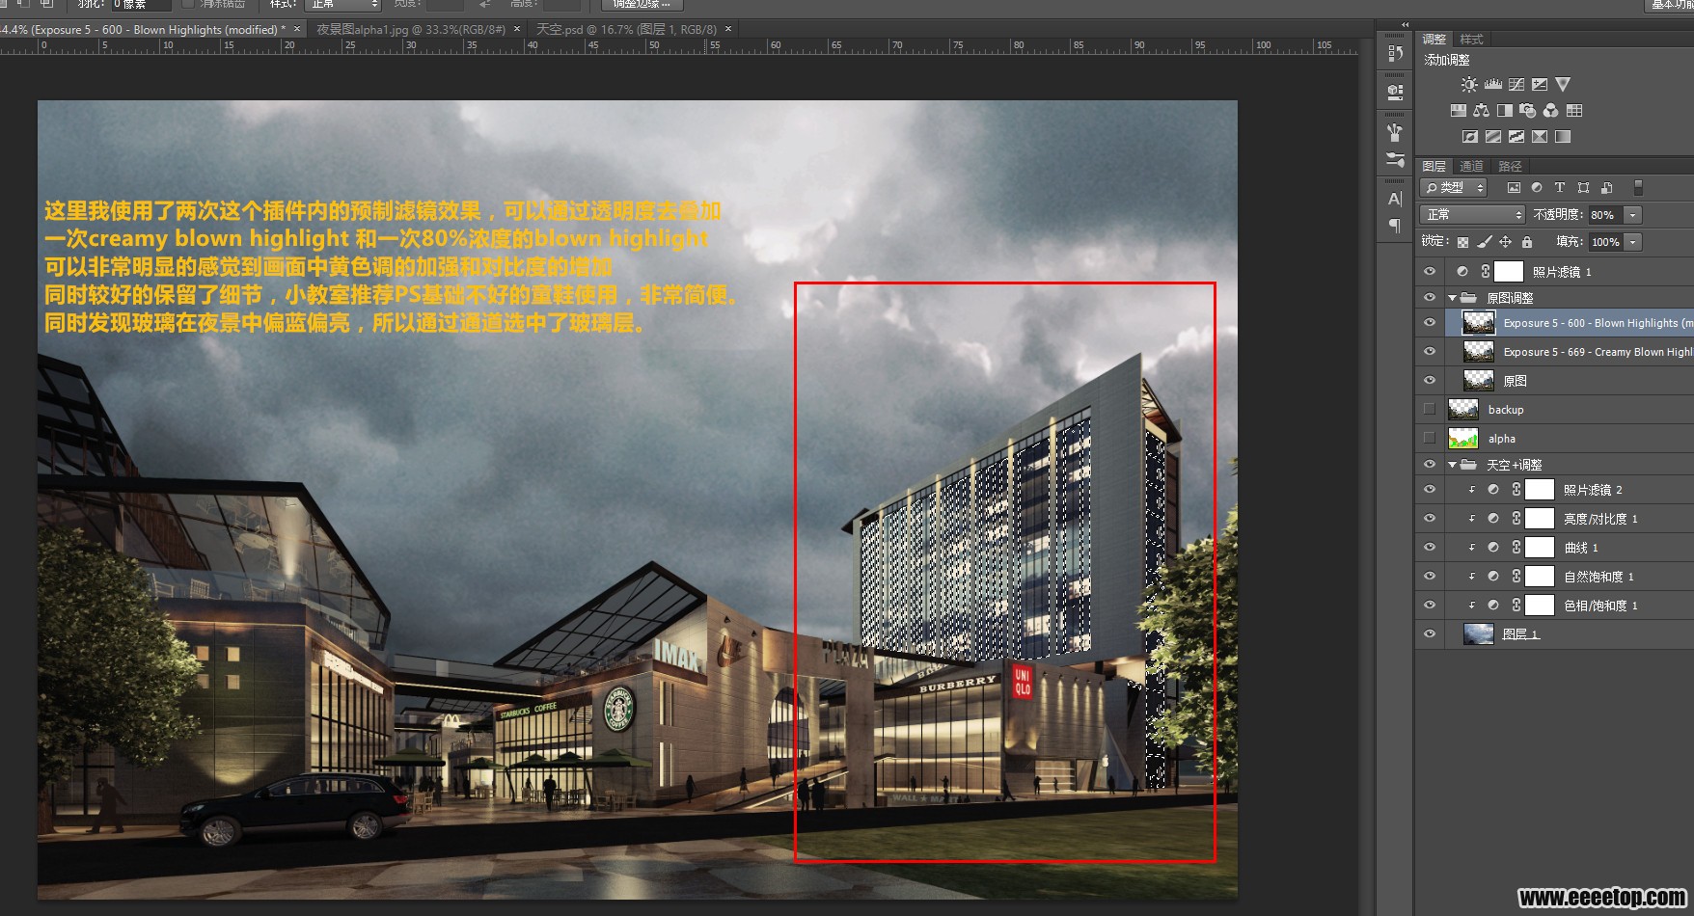Hide the 照片滤镜 1 layer
1694x916 pixels.
(x=1430, y=272)
